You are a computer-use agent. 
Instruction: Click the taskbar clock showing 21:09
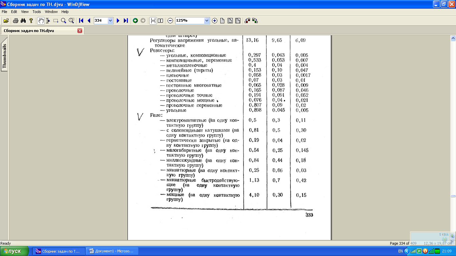click(447, 251)
